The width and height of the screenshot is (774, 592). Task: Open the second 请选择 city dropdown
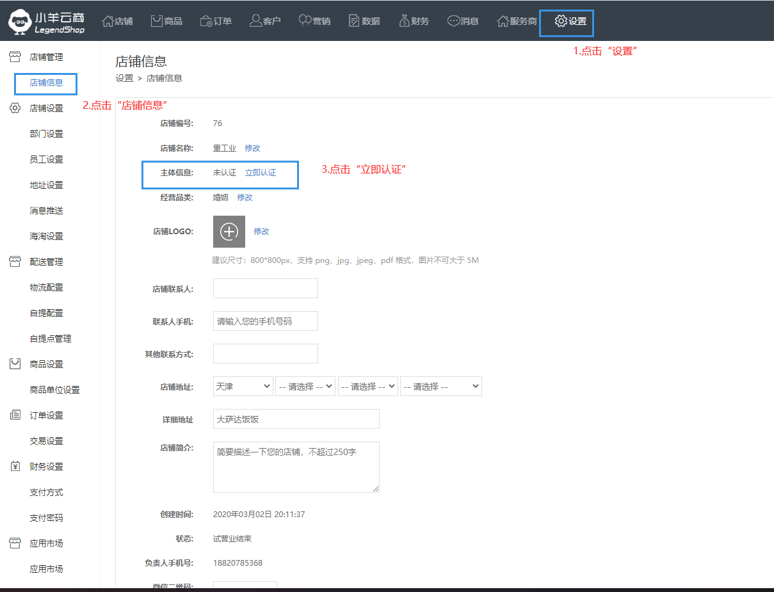305,387
